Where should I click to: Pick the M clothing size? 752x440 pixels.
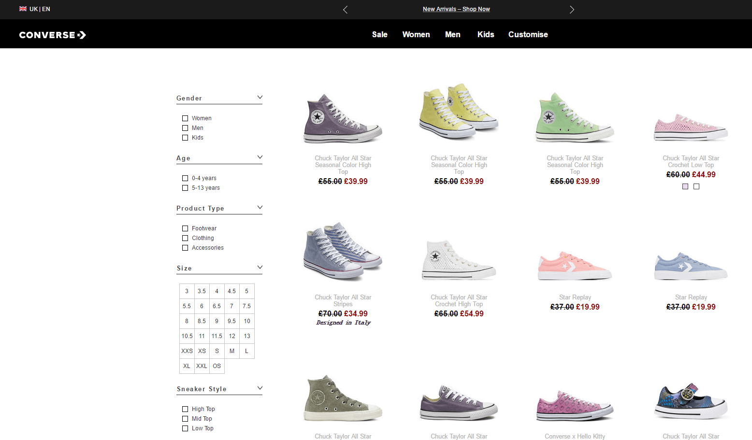232,351
